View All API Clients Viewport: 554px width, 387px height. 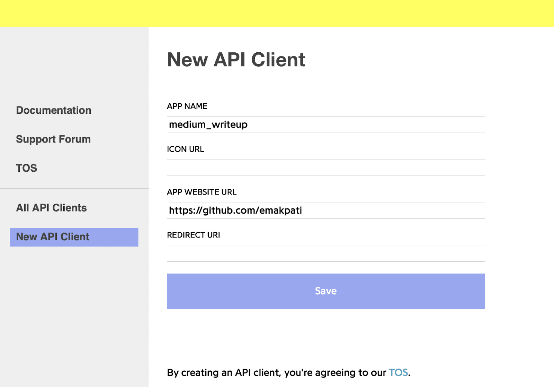point(51,208)
